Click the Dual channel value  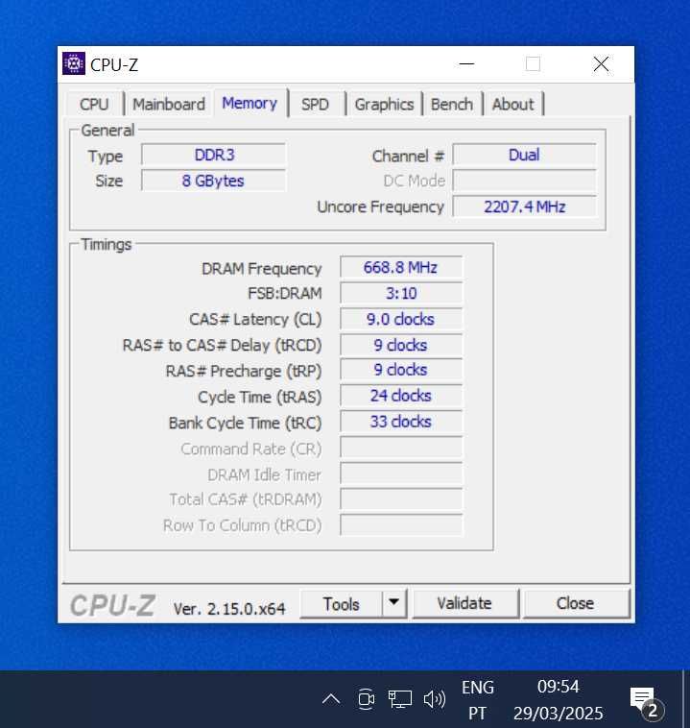(x=524, y=155)
